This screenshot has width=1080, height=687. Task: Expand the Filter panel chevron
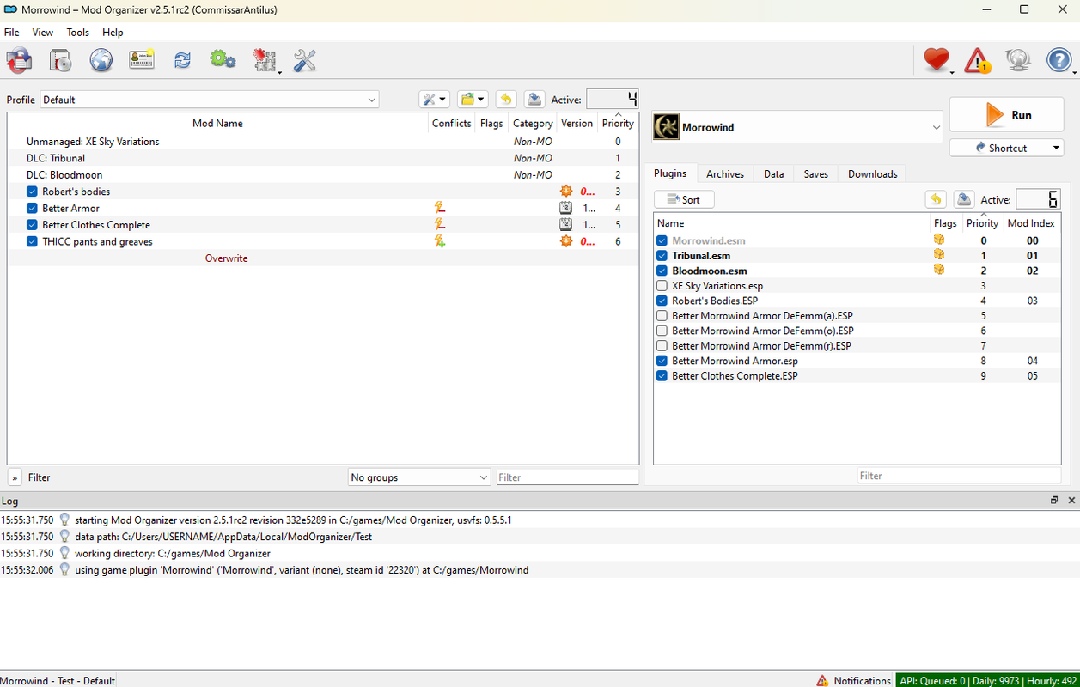pyautogui.click(x=15, y=477)
